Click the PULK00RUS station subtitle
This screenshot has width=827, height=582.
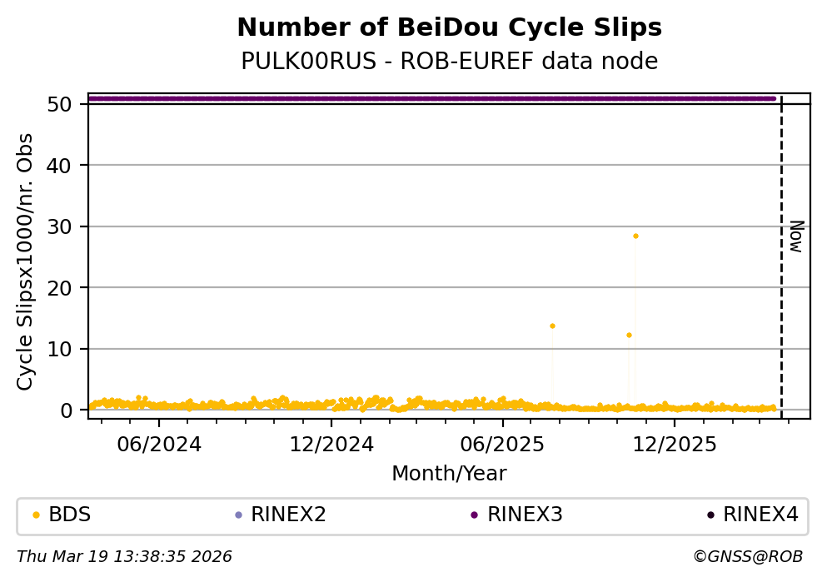coord(449,62)
